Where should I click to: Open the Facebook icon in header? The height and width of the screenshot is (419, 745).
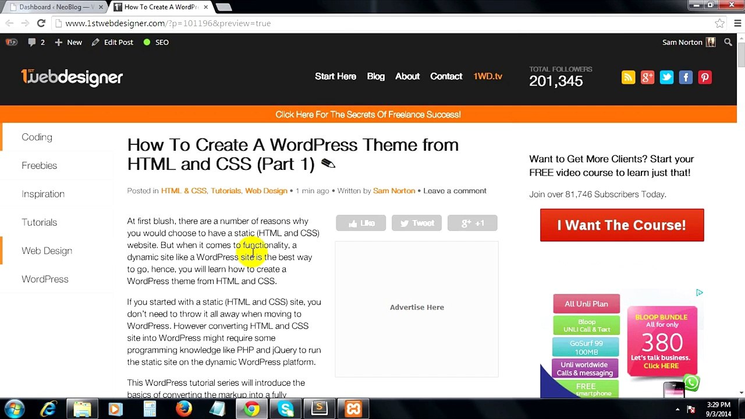click(x=686, y=77)
